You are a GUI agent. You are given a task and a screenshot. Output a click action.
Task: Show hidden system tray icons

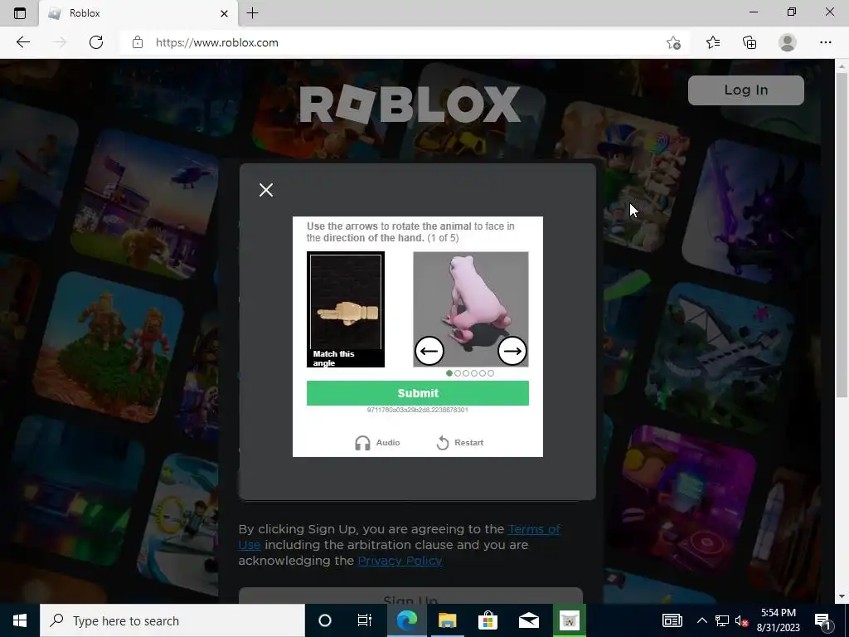click(x=701, y=620)
